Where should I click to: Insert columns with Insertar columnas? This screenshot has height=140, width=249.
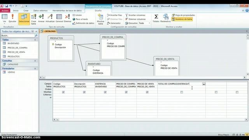coord(135,15)
